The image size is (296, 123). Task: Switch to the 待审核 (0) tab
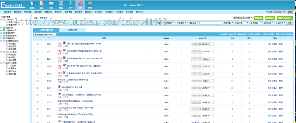point(72,30)
